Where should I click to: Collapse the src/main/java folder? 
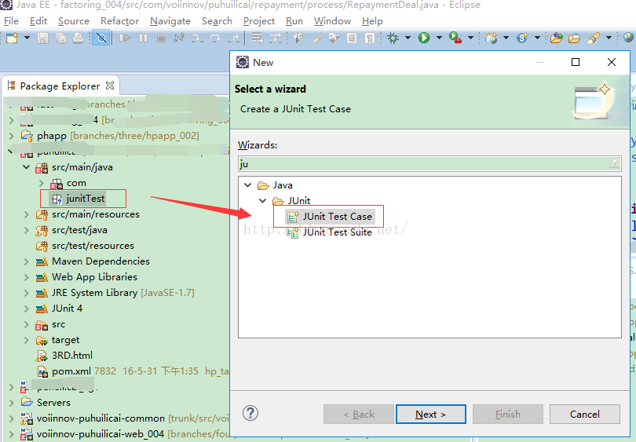(x=27, y=167)
